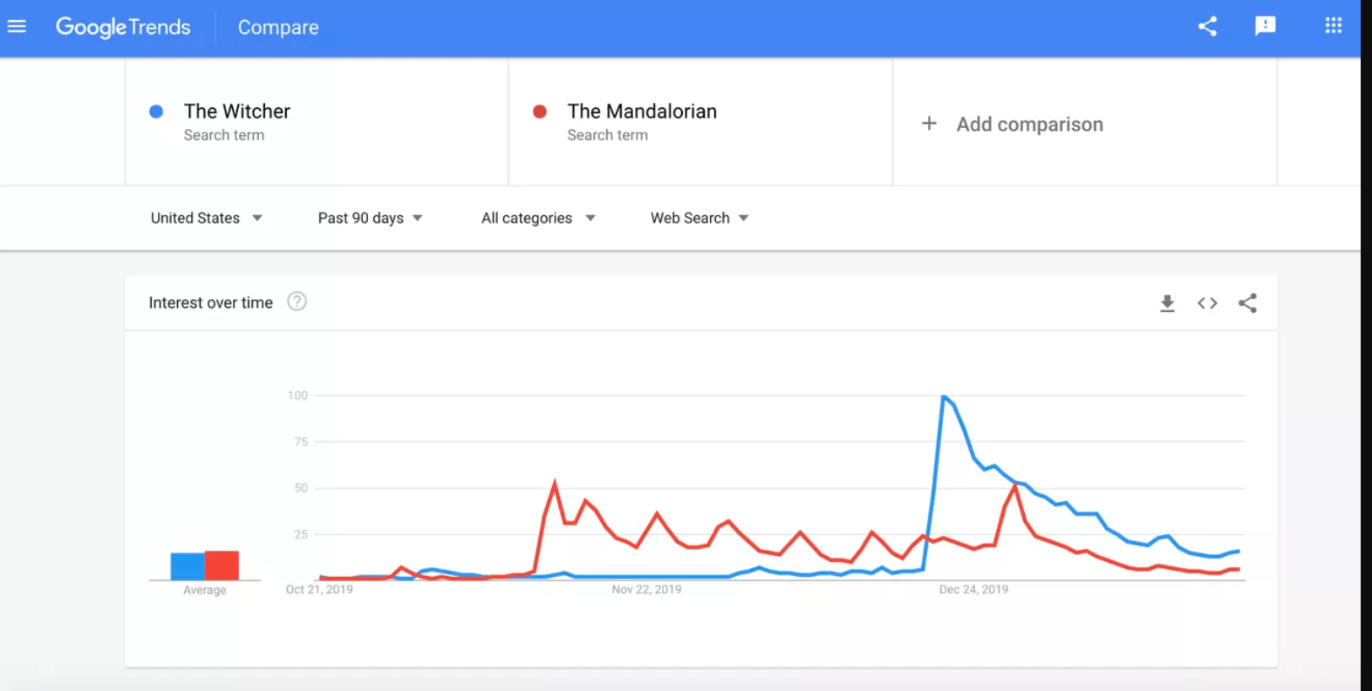
Task: Click the header share icon
Action: pyautogui.click(x=1207, y=26)
